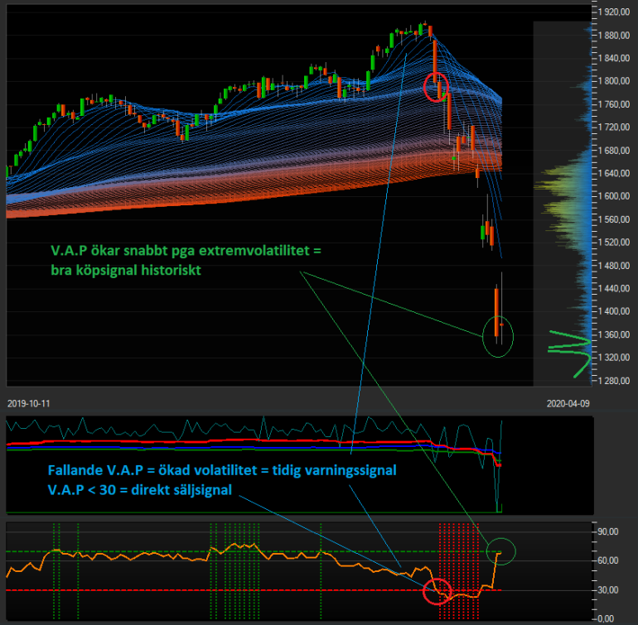638x625 pixels.
Task: Click the 1 360,00 price axis label
Action: [x=614, y=334]
